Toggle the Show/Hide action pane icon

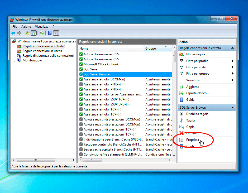coord(56,33)
